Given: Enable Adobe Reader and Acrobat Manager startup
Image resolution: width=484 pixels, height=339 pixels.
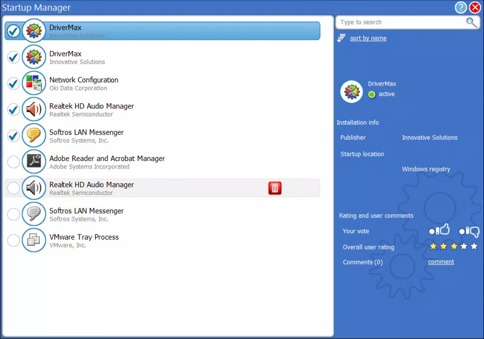Looking at the screenshot, I should coord(14,162).
